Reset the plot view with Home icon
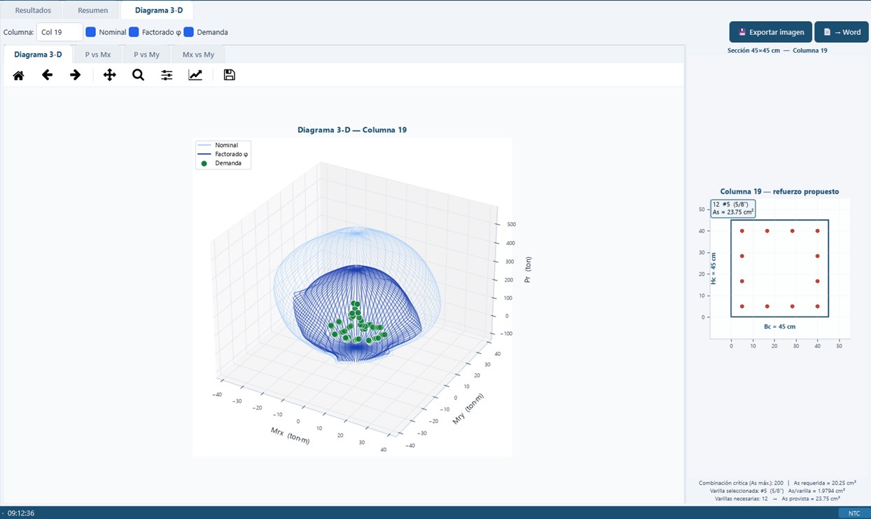The width and height of the screenshot is (871, 519). pos(18,75)
